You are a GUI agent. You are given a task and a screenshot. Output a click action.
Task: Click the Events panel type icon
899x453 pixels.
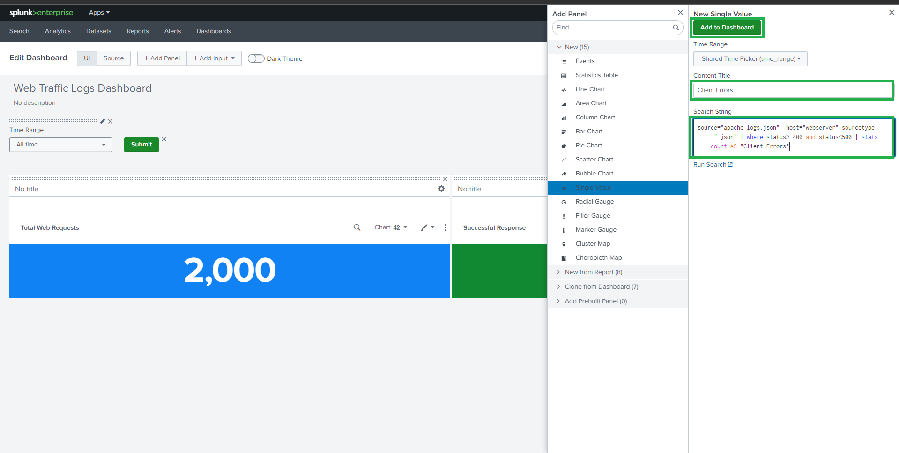click(564, 61)
